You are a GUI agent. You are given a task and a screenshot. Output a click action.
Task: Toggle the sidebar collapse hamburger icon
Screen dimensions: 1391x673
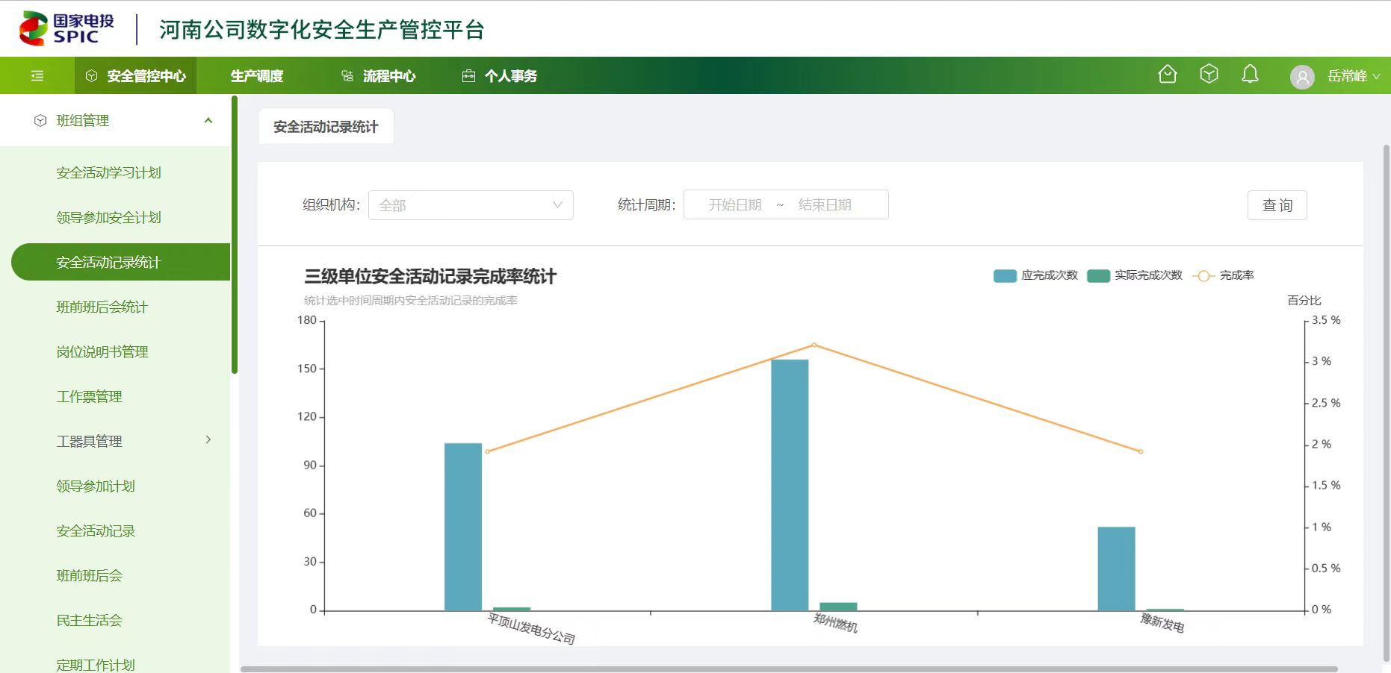(37, 75)
